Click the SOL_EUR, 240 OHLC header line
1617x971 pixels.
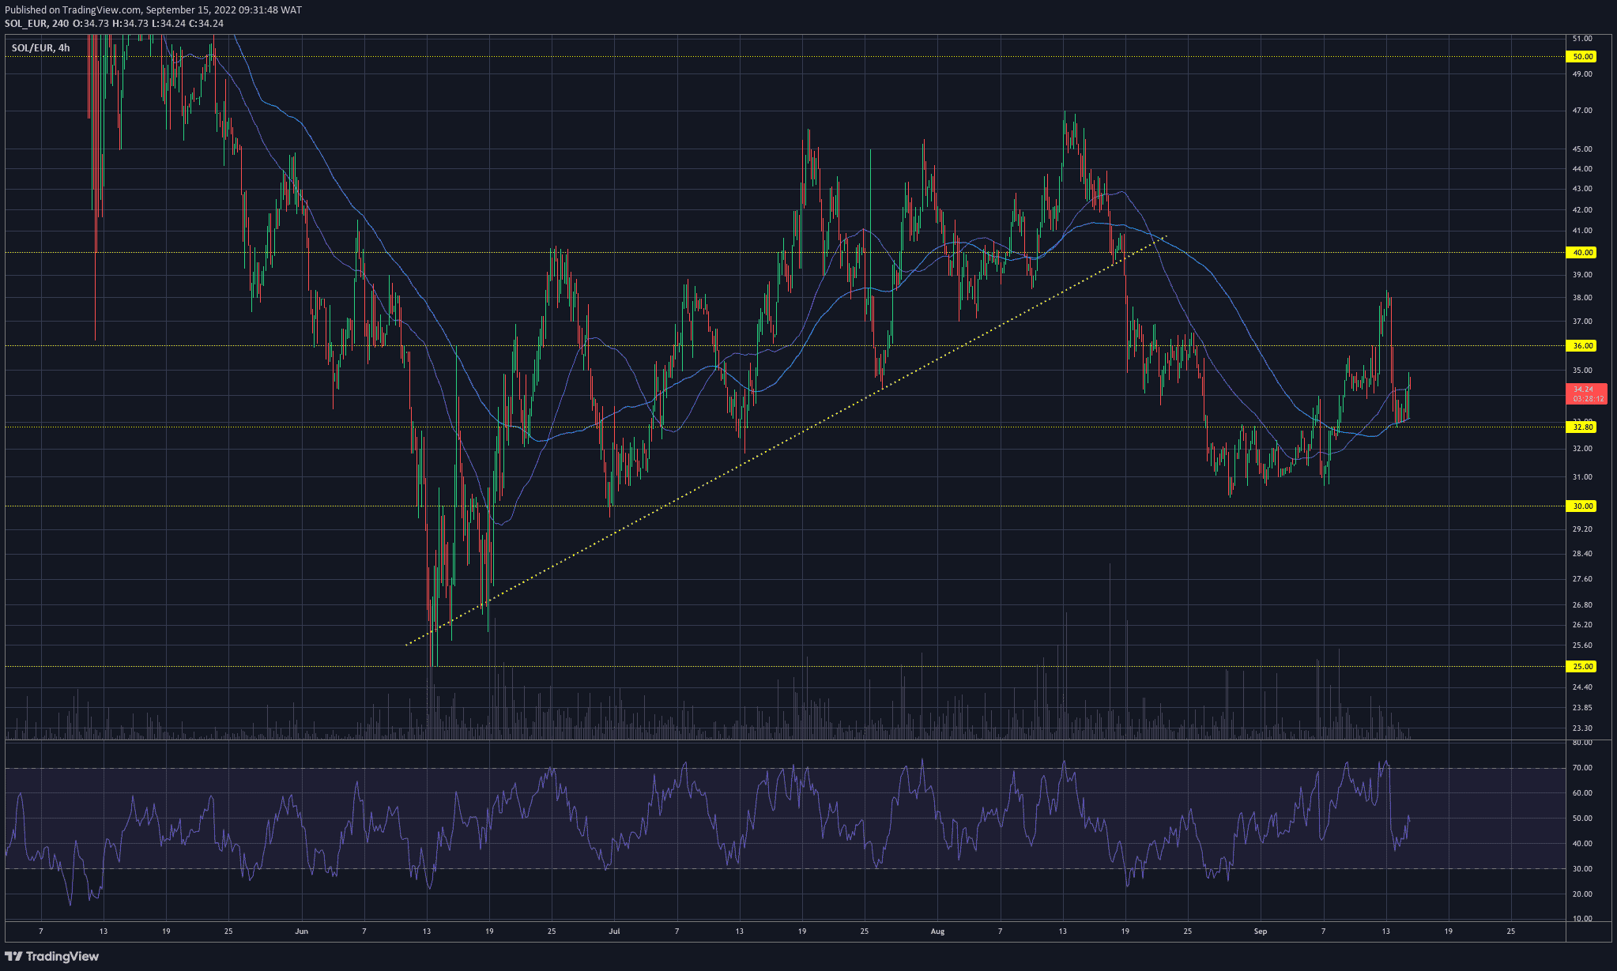point(114,24)
